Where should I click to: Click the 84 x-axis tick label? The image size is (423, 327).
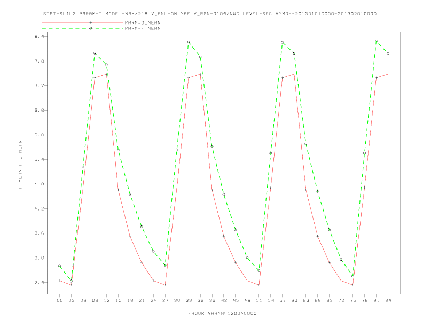[388, 300]
